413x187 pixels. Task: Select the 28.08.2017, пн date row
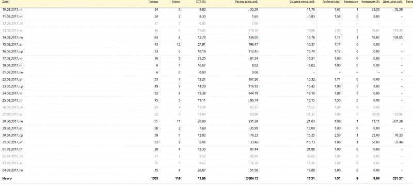pos(206,121)
